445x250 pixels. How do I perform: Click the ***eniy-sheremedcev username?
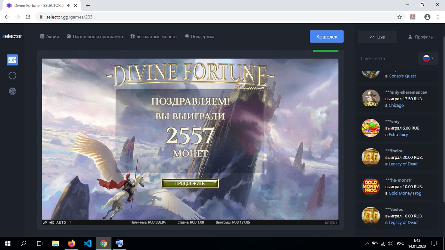(x=406, y=92)
